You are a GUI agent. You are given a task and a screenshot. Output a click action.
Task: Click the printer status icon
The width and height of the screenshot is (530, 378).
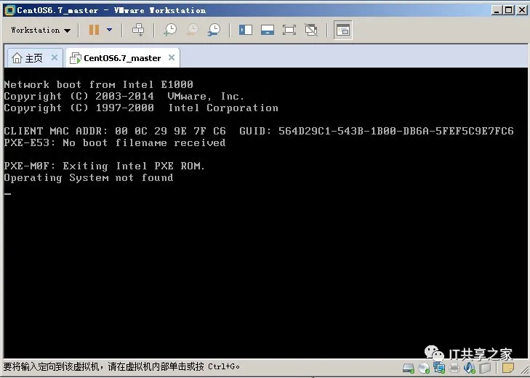tap(454, 368)
